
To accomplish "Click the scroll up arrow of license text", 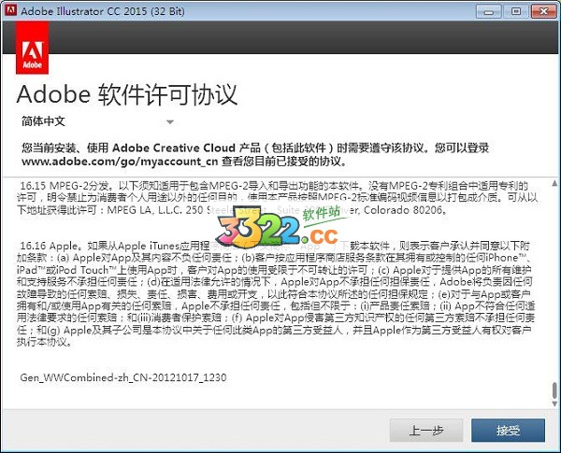I will tap(554, 183).
